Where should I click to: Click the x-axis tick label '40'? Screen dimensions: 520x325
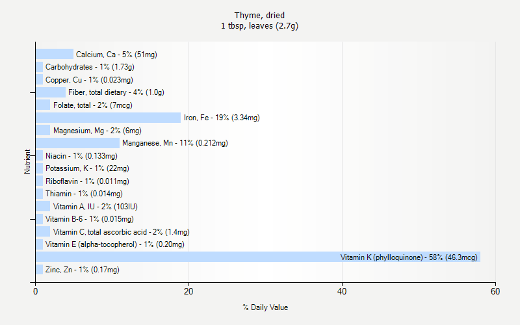342,291
